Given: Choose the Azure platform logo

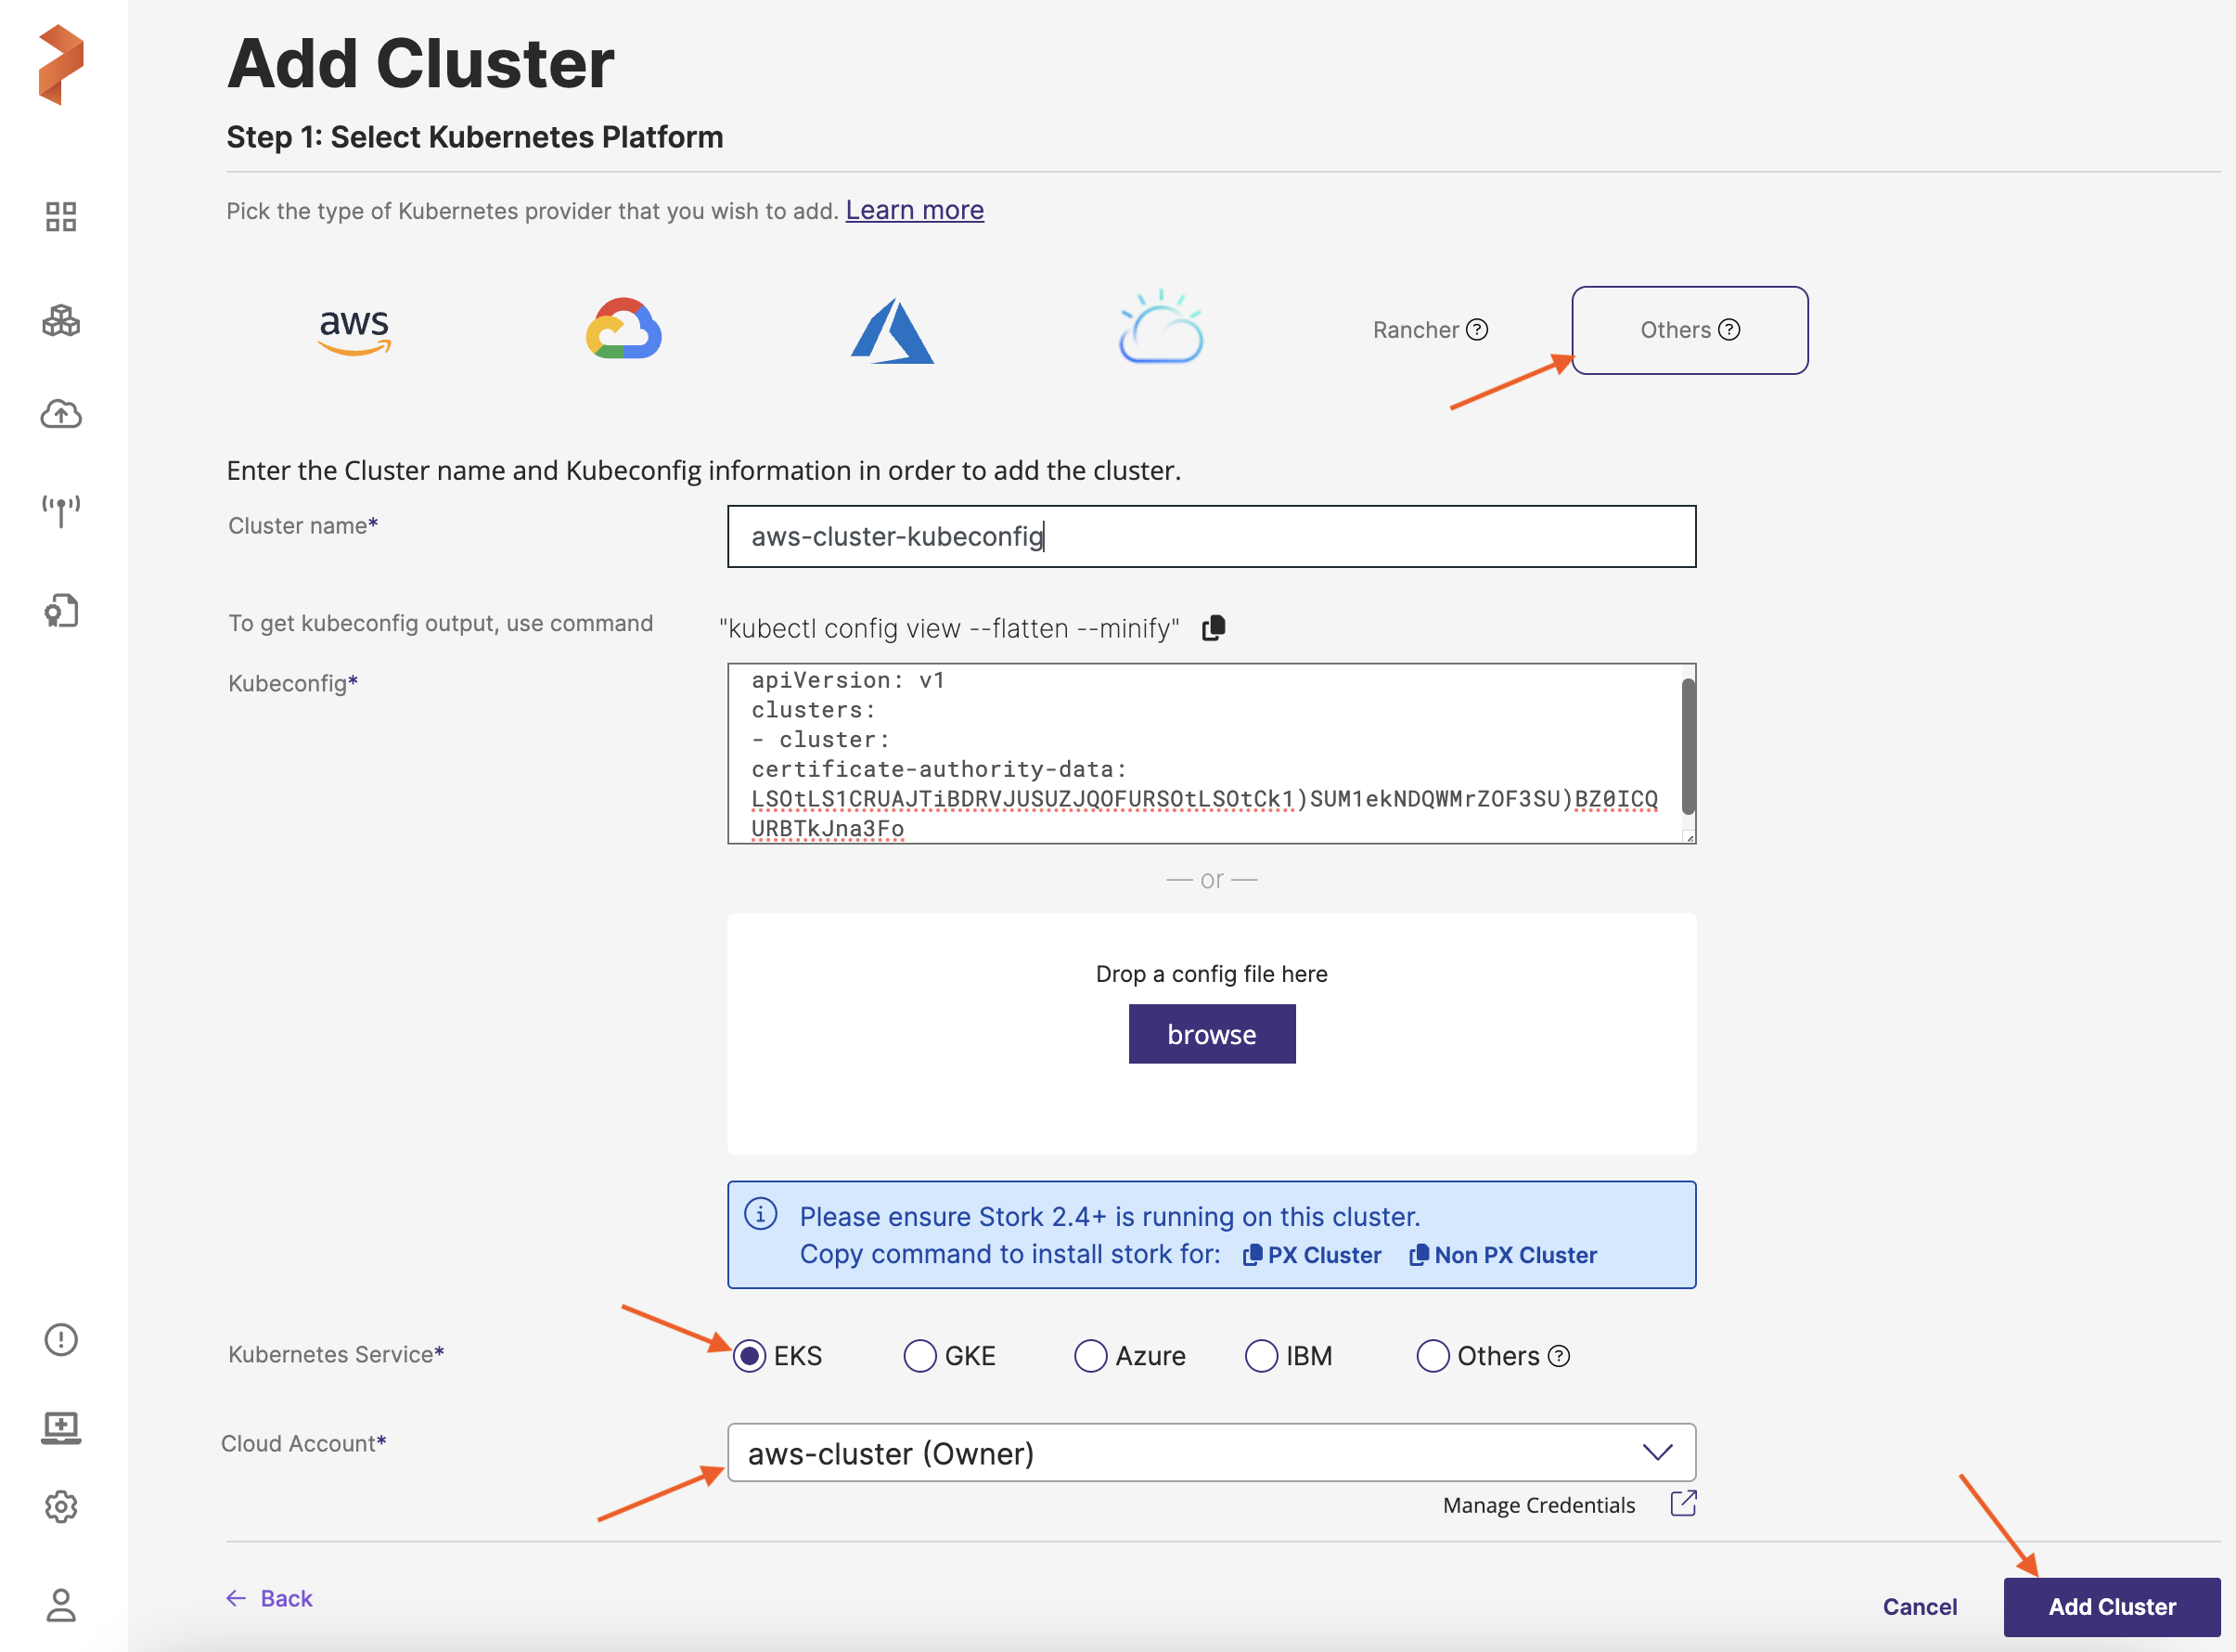Looking at the screenshot, I should click(892, 331).
